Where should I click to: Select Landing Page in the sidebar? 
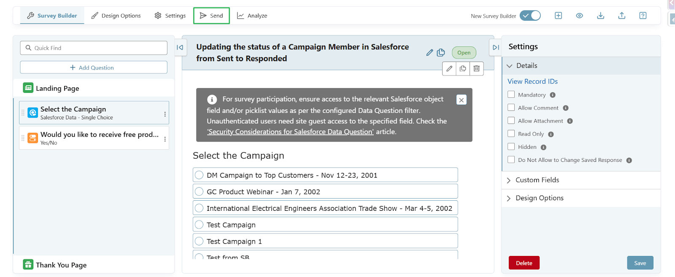coord(94,88)
